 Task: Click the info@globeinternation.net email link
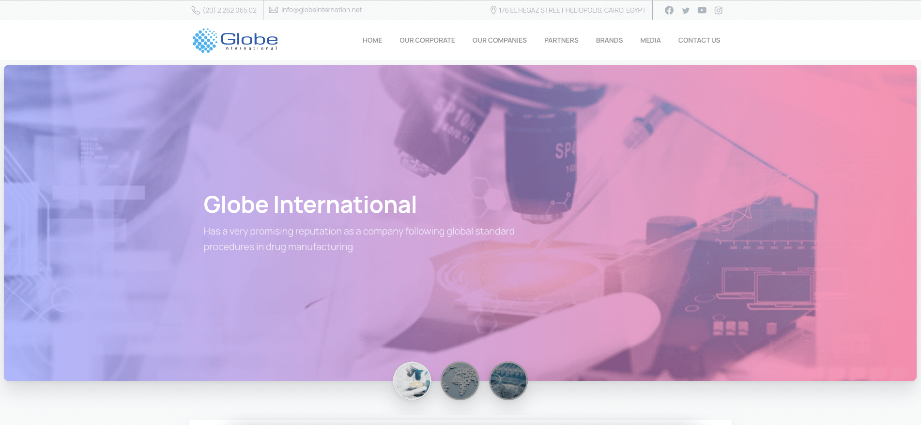click(x=322, y=10)
